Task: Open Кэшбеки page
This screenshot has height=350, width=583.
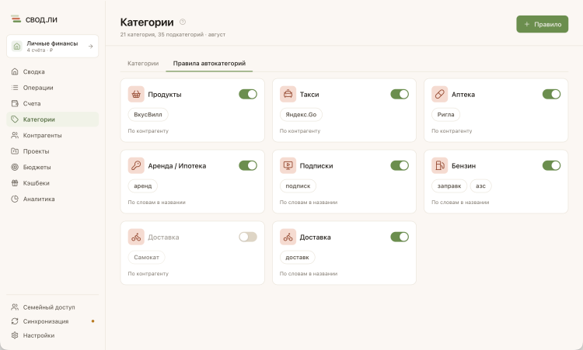Action: point(52,183)
